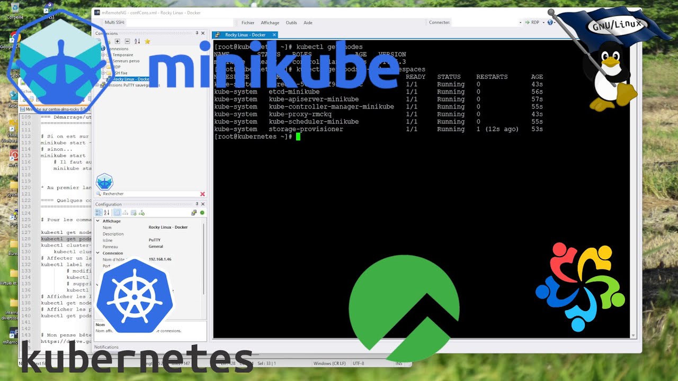Select the Temporaire folder in the tree
The image size is (678, 381).
122,55
